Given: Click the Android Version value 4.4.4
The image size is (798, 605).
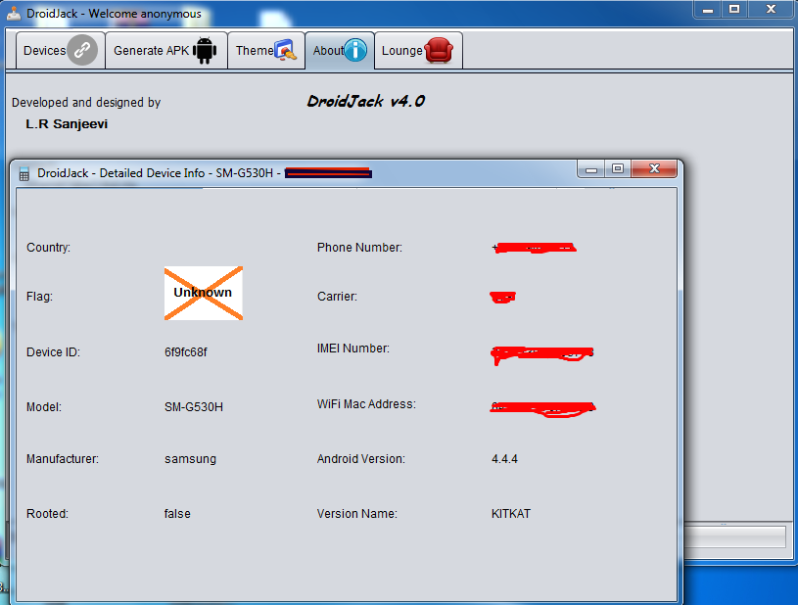Looking at the screenshot, I should coord(504,459).
